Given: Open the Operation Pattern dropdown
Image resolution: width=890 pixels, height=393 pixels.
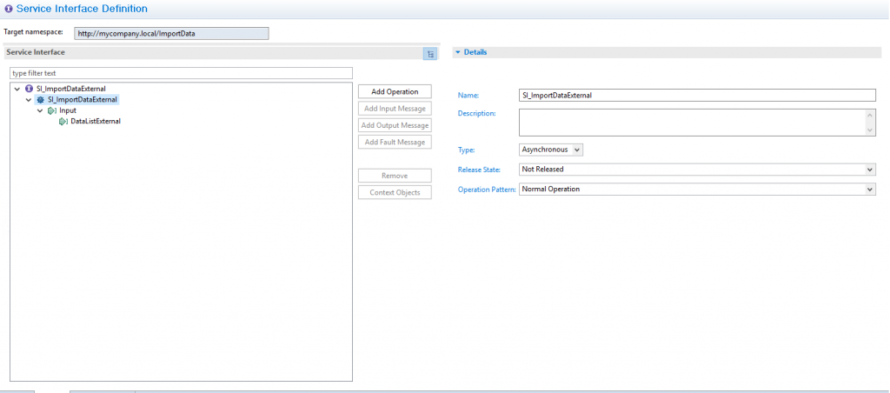Looking at the screenshot, I should click(x=697, y=190).
